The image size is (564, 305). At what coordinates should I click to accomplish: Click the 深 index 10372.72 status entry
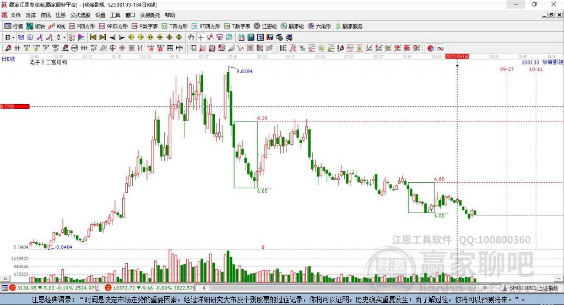click(x=150, y=288)
